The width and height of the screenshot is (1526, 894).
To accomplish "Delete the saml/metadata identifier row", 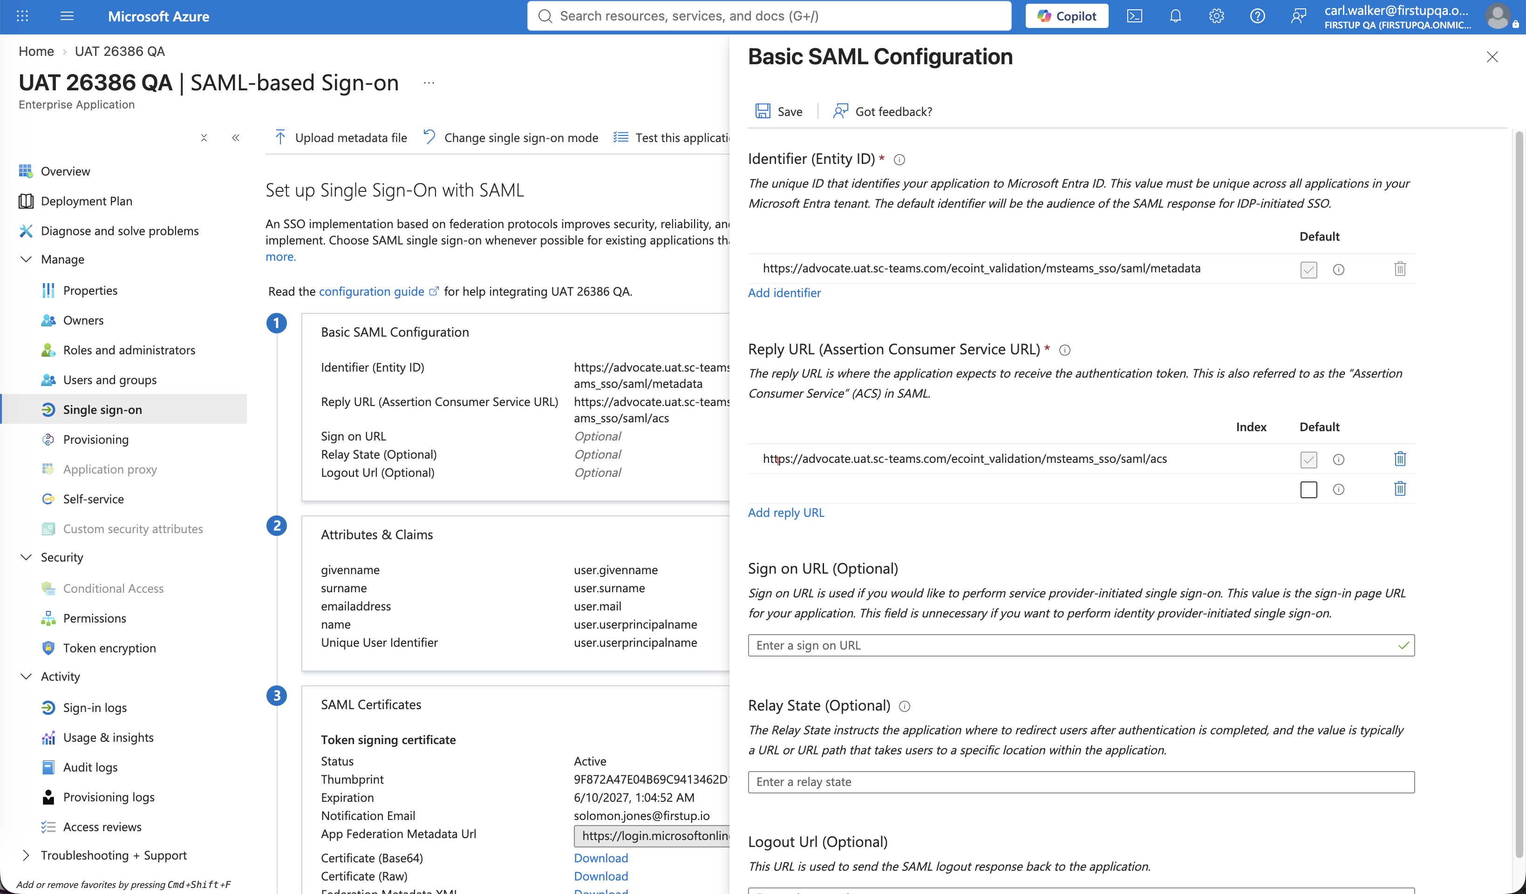I will [x=1400, y=269].
